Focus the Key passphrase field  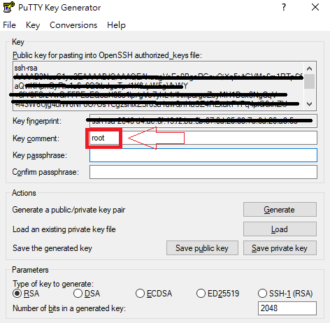203,155
